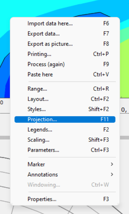This screenshot has width=129, height=214.
Task: Select Import data here menu entry
Action: click(x=65, y=23)
